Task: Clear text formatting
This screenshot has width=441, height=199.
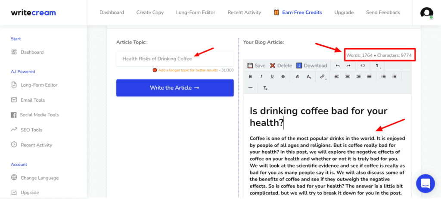Action: point(265,88)
